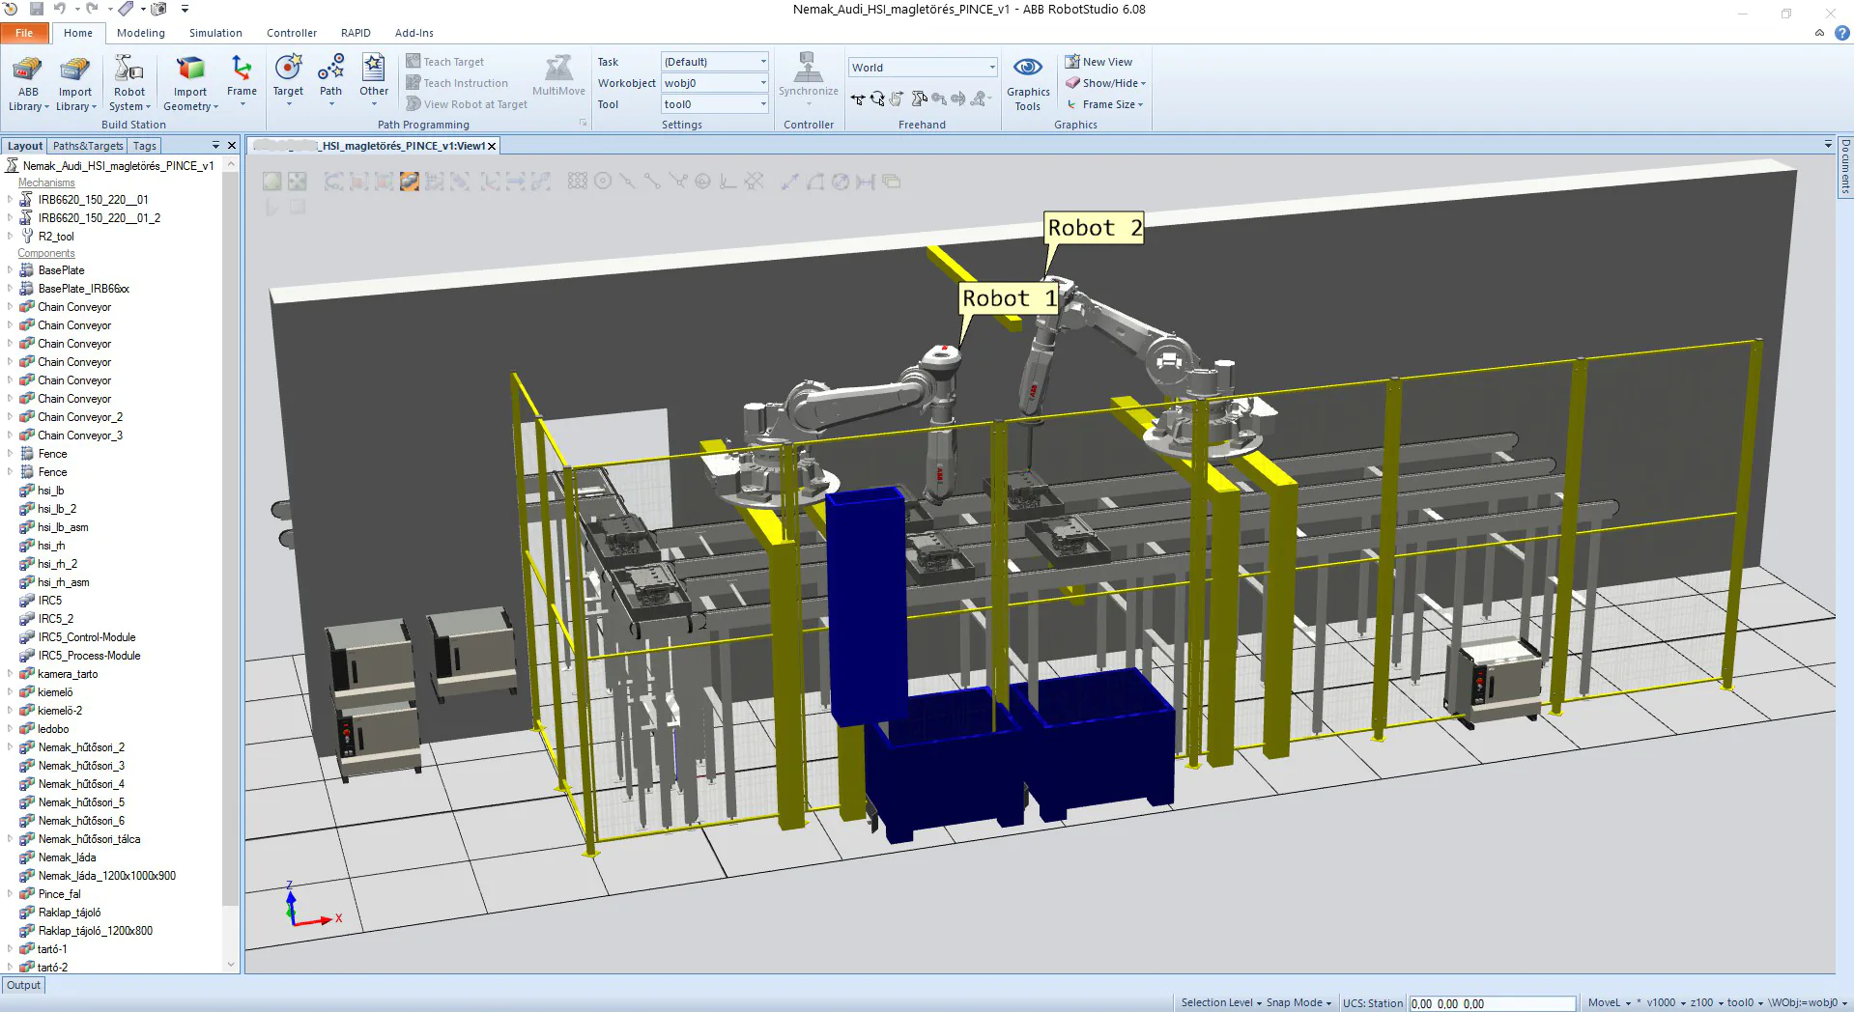Click View All in viewport toolbar
This screenshot has height=1012, width=1854.
(x=272, y=182)
